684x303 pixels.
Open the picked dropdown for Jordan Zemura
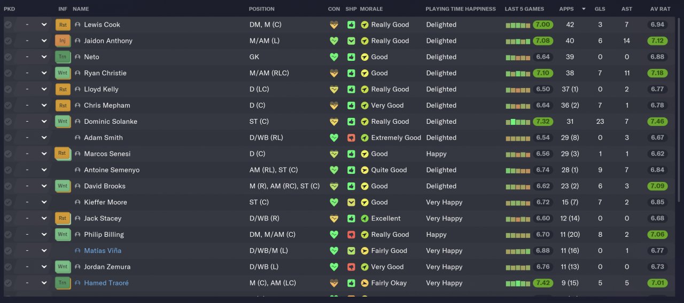point(44,267)
